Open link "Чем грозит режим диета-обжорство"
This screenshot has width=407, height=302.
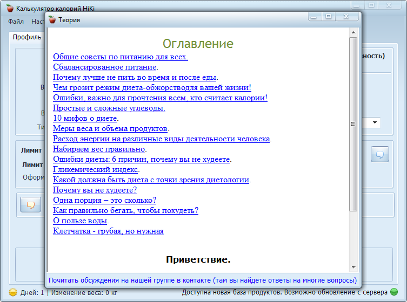click(152, 87)
